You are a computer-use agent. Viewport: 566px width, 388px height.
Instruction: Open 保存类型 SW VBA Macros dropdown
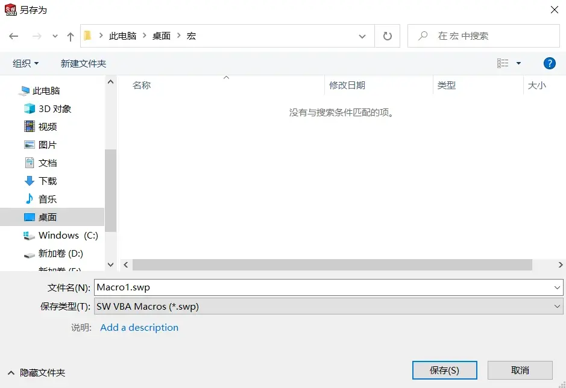point(329,307)
